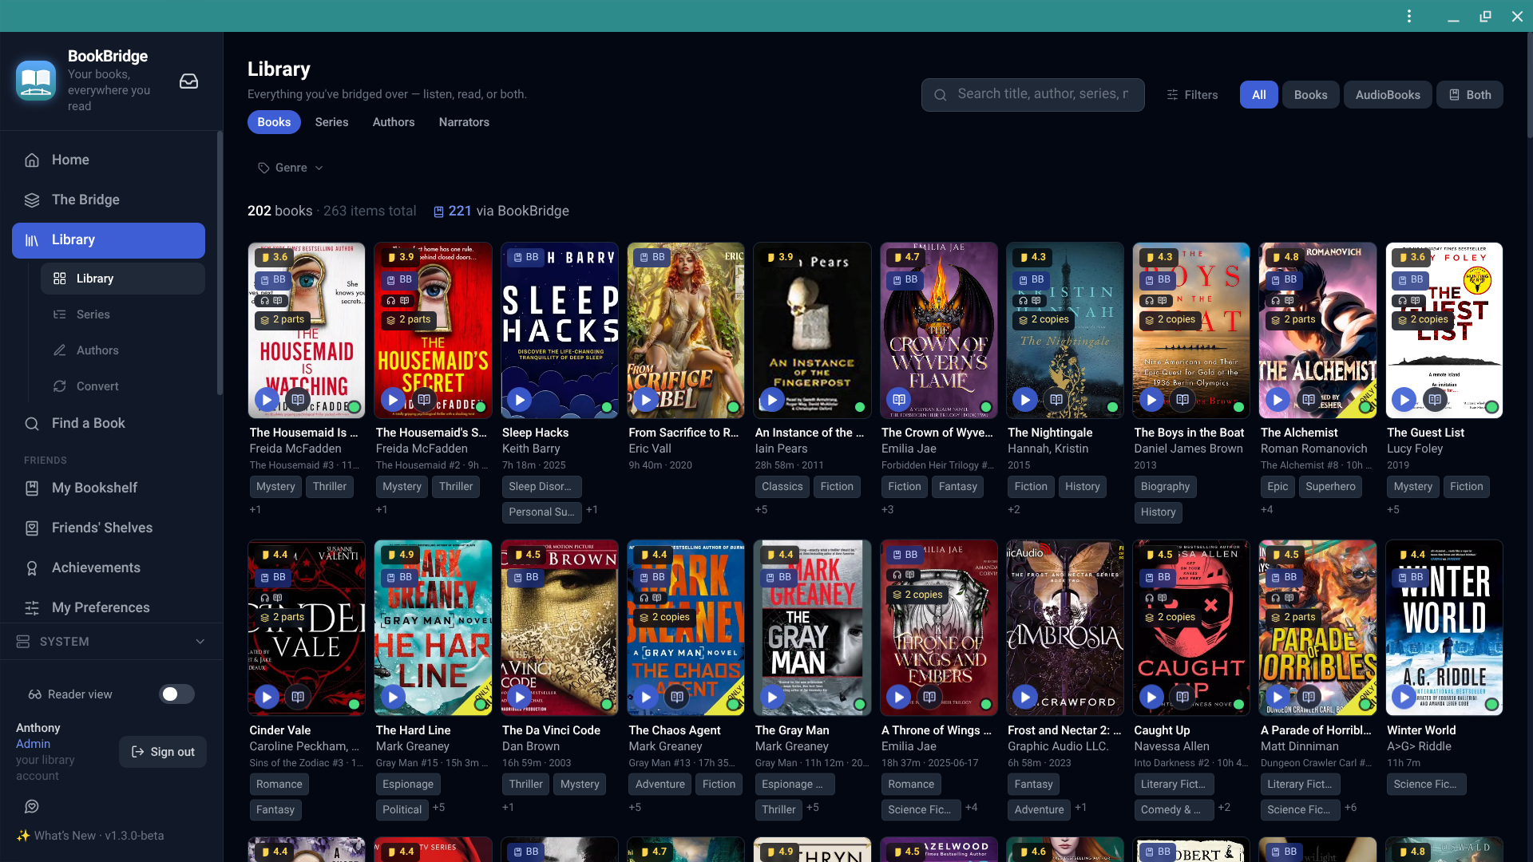Open reader for The Housemaid's Secret
Screen dimensions: 1533x862
(424, 399)
